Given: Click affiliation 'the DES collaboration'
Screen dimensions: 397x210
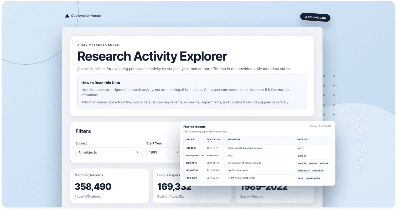Looking at the screenshot, I should pyautogui.click(x=238, y=170).
